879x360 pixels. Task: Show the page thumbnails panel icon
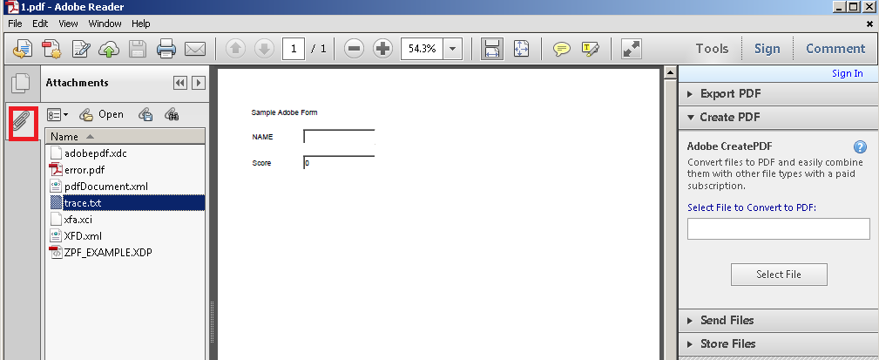21,83
